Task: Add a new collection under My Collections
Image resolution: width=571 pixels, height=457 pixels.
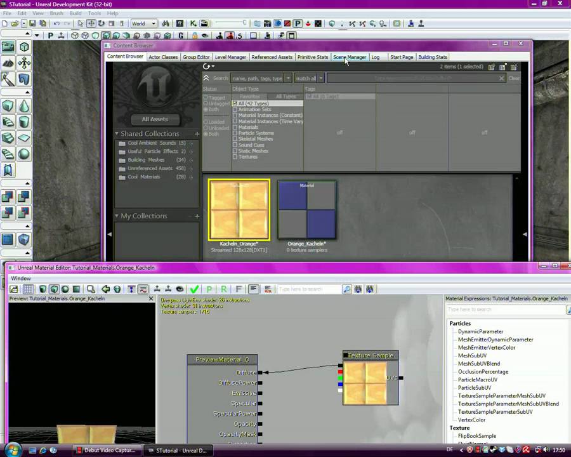Action: point(197,216)
